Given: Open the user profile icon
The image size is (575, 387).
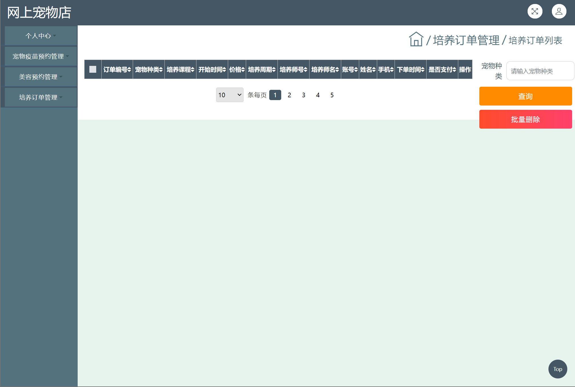Looking at the screenshot, I should [x=559, y=11].
